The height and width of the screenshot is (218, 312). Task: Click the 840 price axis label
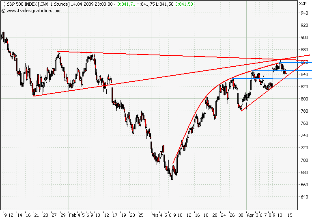pos(304,74)
